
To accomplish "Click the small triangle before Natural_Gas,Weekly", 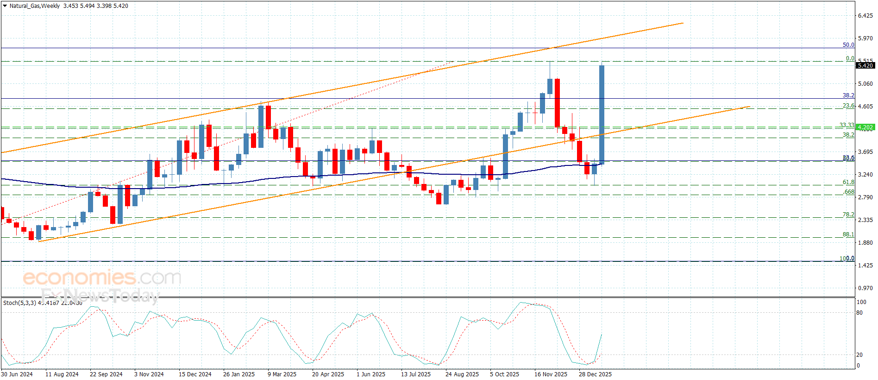I will tap(5, 6).
